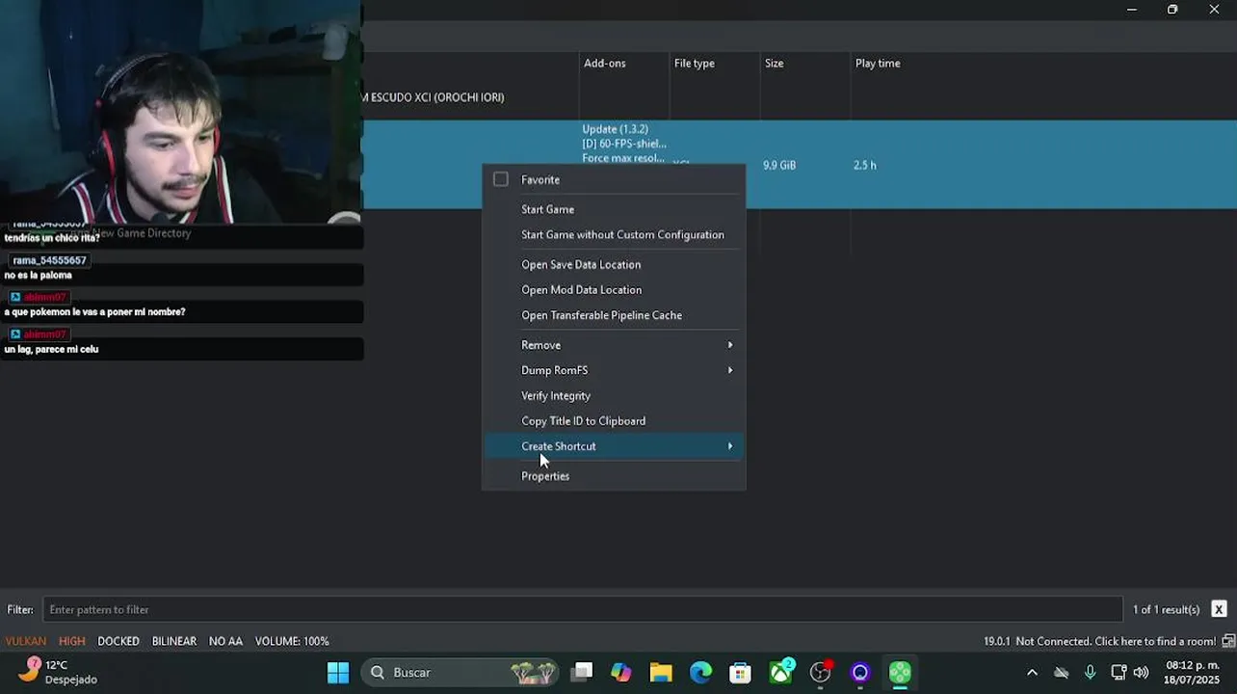
Task: Click the 1 of 1 result(s) text
Action: pos(1166,609)
